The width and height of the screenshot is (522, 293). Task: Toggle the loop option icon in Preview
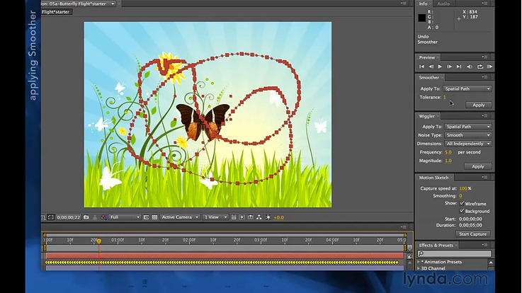coord(480,67)
